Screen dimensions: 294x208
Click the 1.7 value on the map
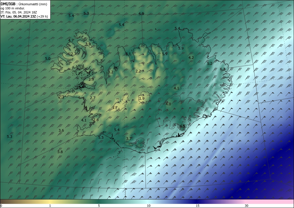[x=115, y=108]
